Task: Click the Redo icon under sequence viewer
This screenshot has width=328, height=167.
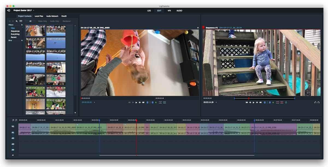Action: [x=318, y=102]
